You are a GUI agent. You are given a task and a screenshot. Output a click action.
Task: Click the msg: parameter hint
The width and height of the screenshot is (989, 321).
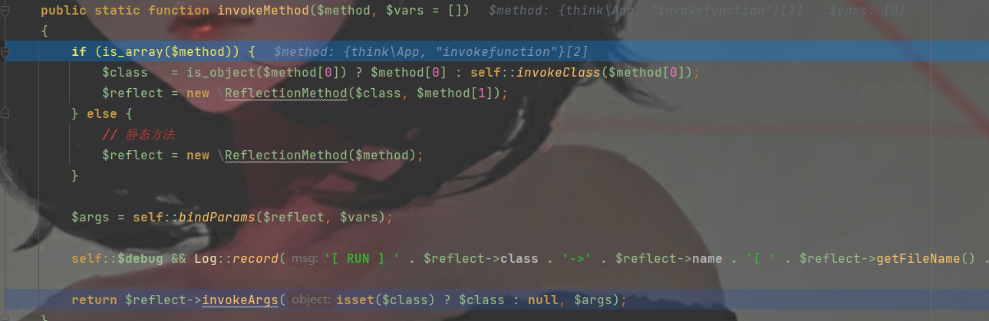click(305, 259)
